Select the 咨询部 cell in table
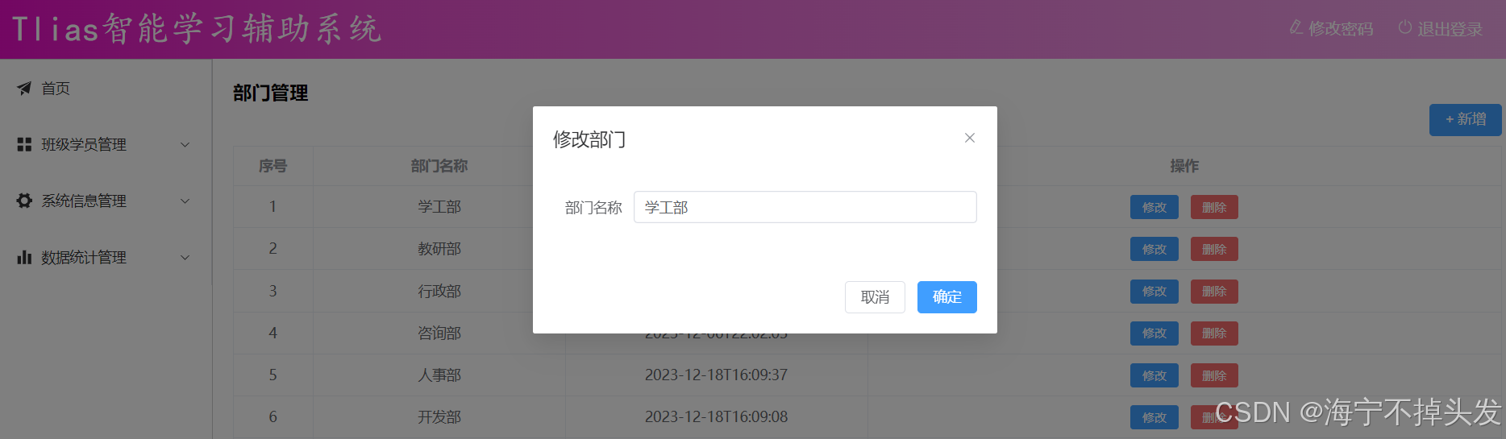This screenshot has width=1506, height=439. click(439, 333)
